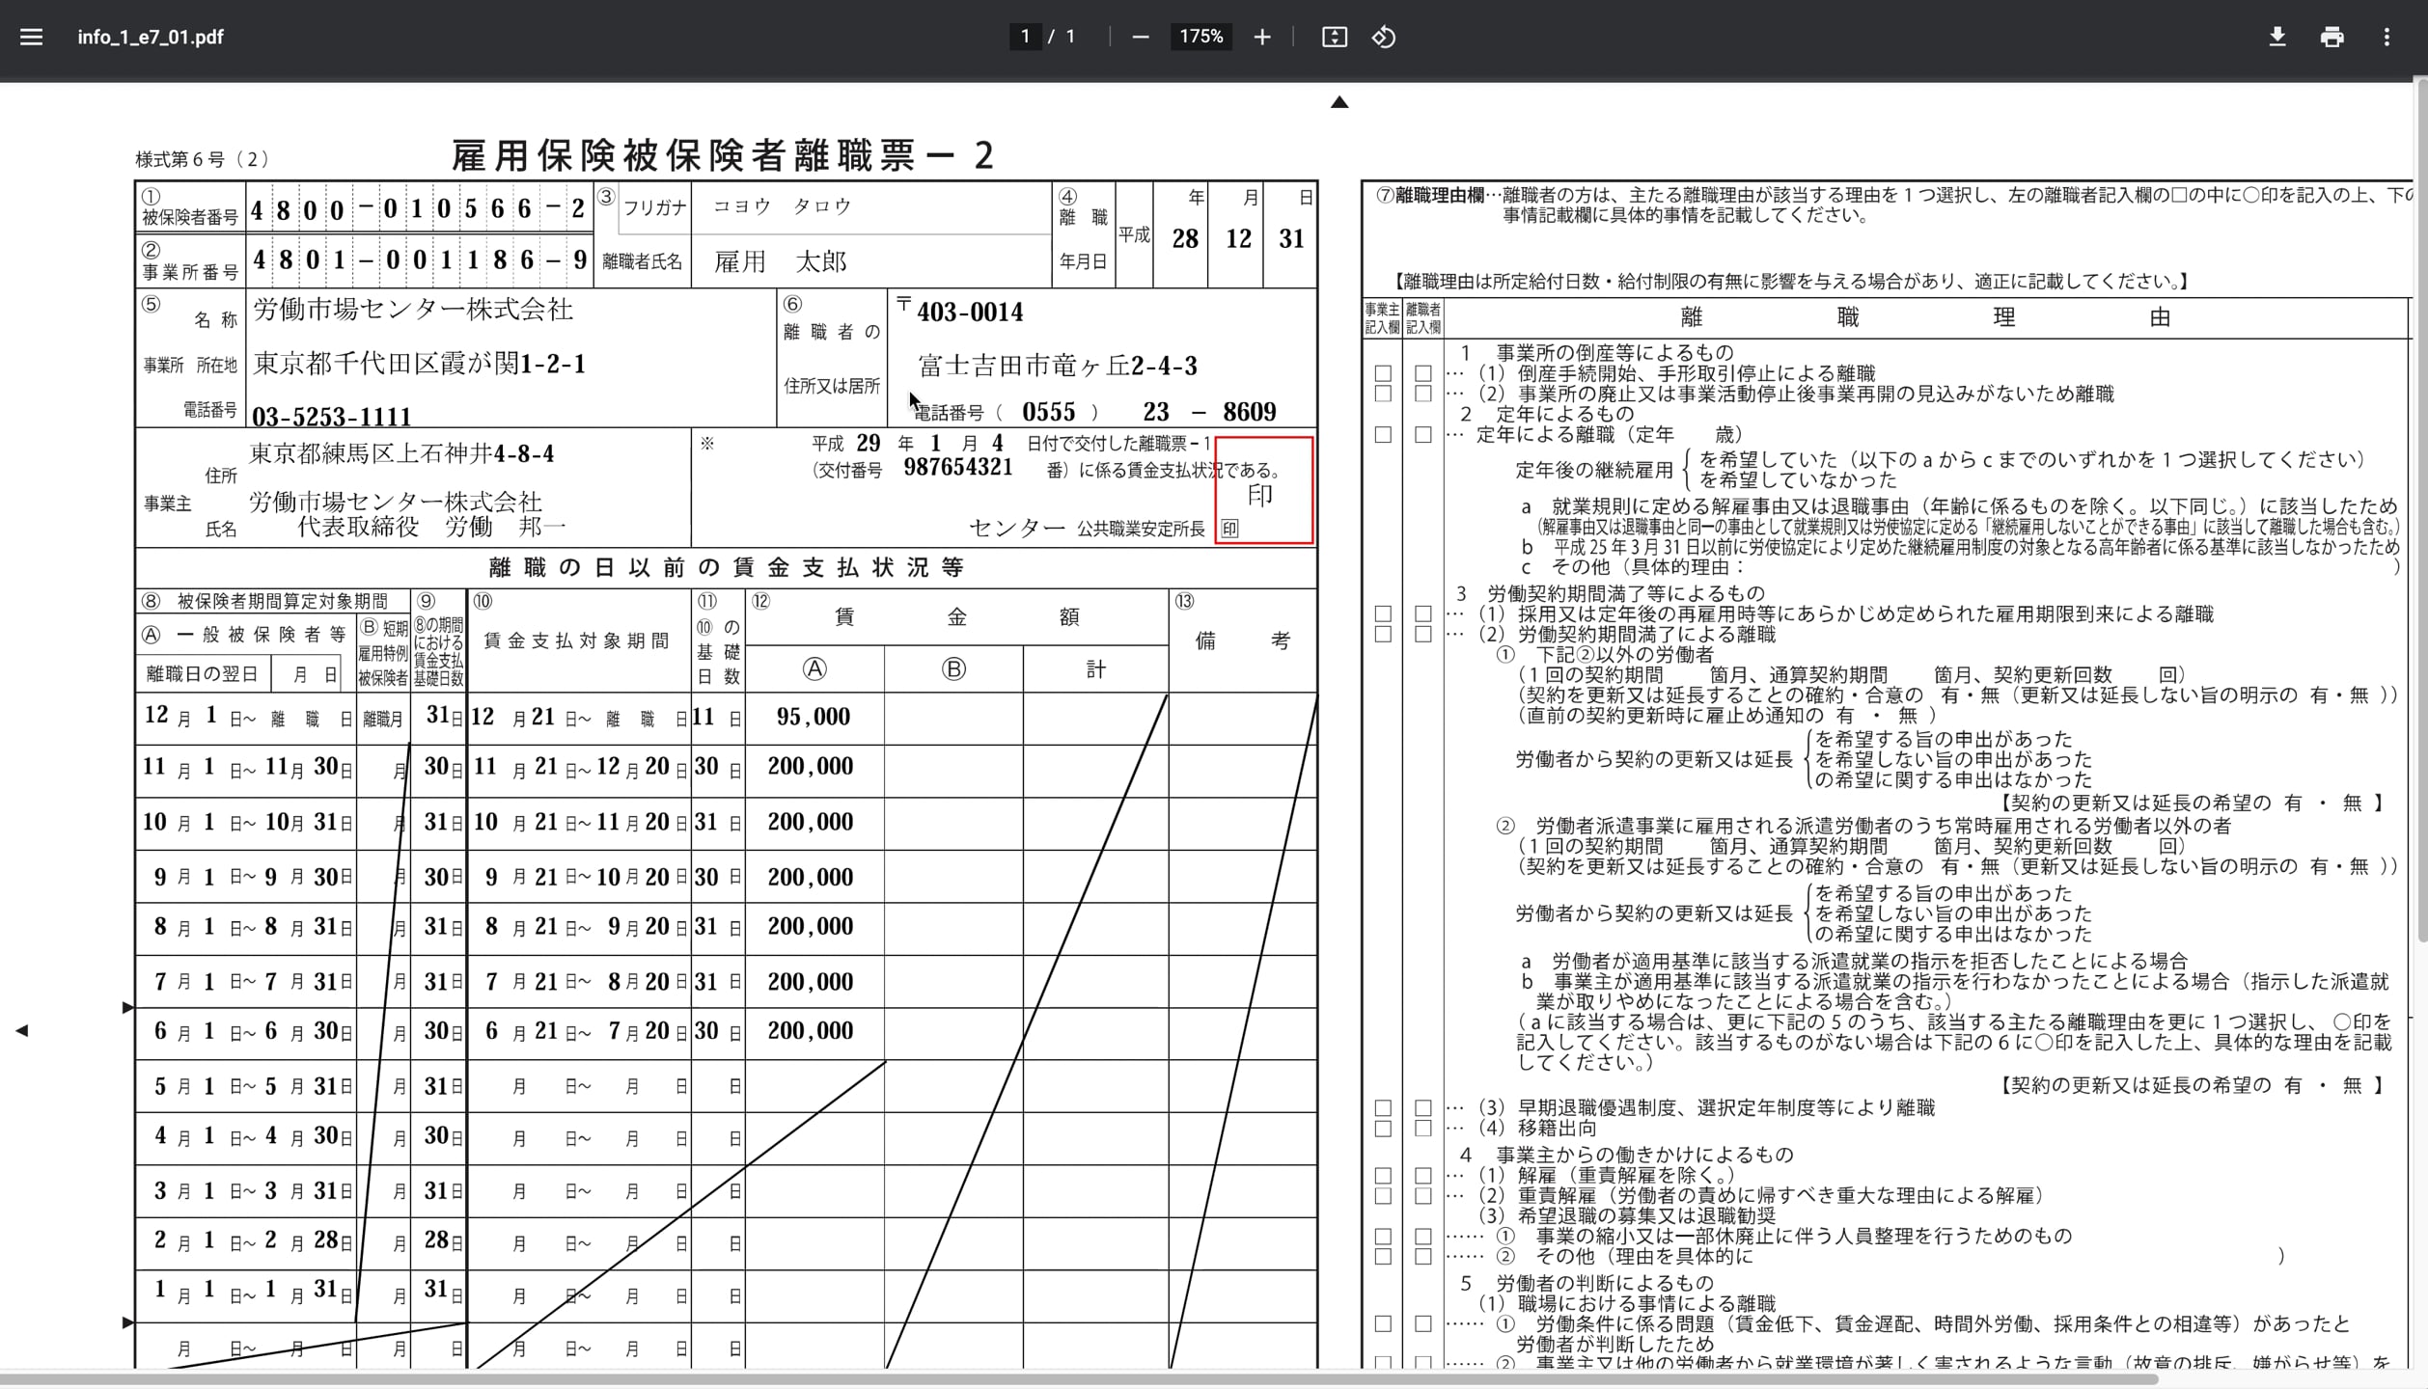Image resolution: width=2428 pixels, height=1389 pixels.
Task: Click the red-bordered 印 stamp box
Action: 1264,490
